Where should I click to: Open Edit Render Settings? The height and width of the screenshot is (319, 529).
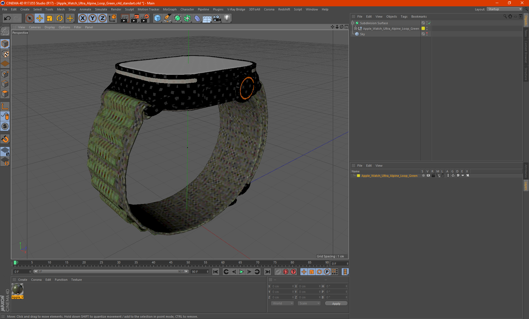pyautogui.click(x=145, y=18)
